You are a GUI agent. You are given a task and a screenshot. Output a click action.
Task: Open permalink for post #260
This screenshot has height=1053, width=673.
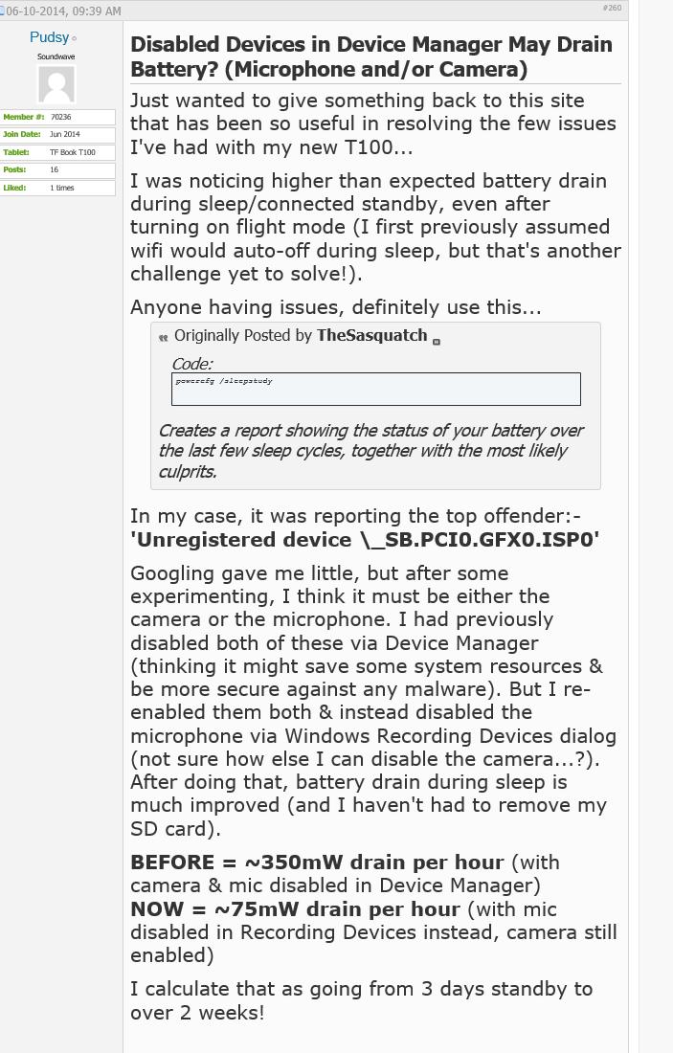[x=612, y=8]
